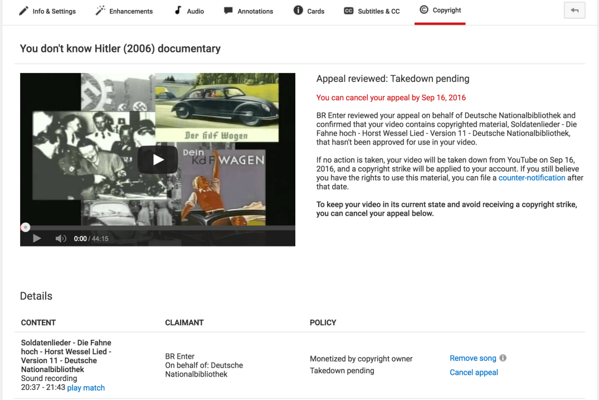The image size is (599, 400).
Task: Click the marker at the start of the seek bar
Action: pyautogui.click(x=25, y=227)
